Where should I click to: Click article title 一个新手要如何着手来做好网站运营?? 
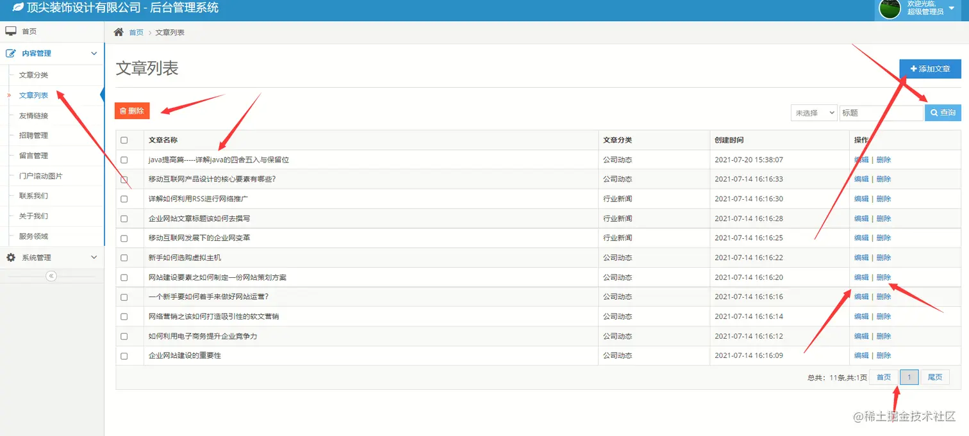208,297
